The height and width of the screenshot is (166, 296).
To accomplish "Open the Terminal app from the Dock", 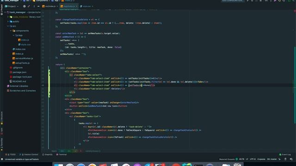I will (198, 165).
